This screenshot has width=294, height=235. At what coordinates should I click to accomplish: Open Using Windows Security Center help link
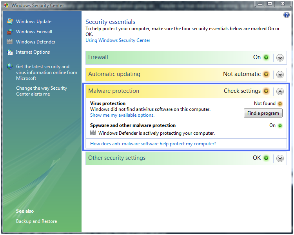point(118,40)
